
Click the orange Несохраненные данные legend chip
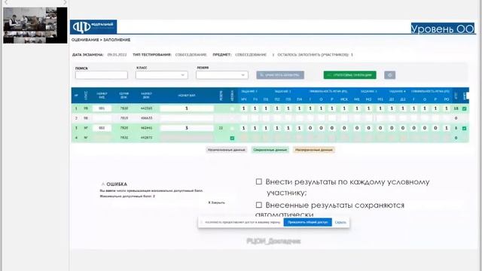tap(314, 150)
